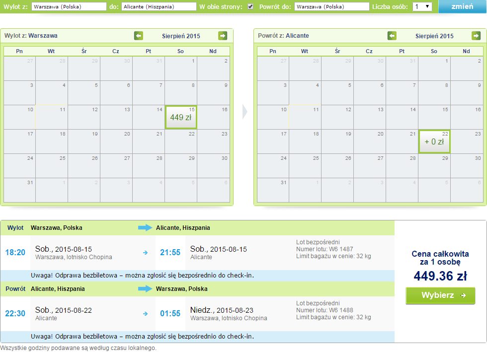Screen dimensions: 487x352
Task: Click return arrival time 01:55
Action: (x=170, y=313)
